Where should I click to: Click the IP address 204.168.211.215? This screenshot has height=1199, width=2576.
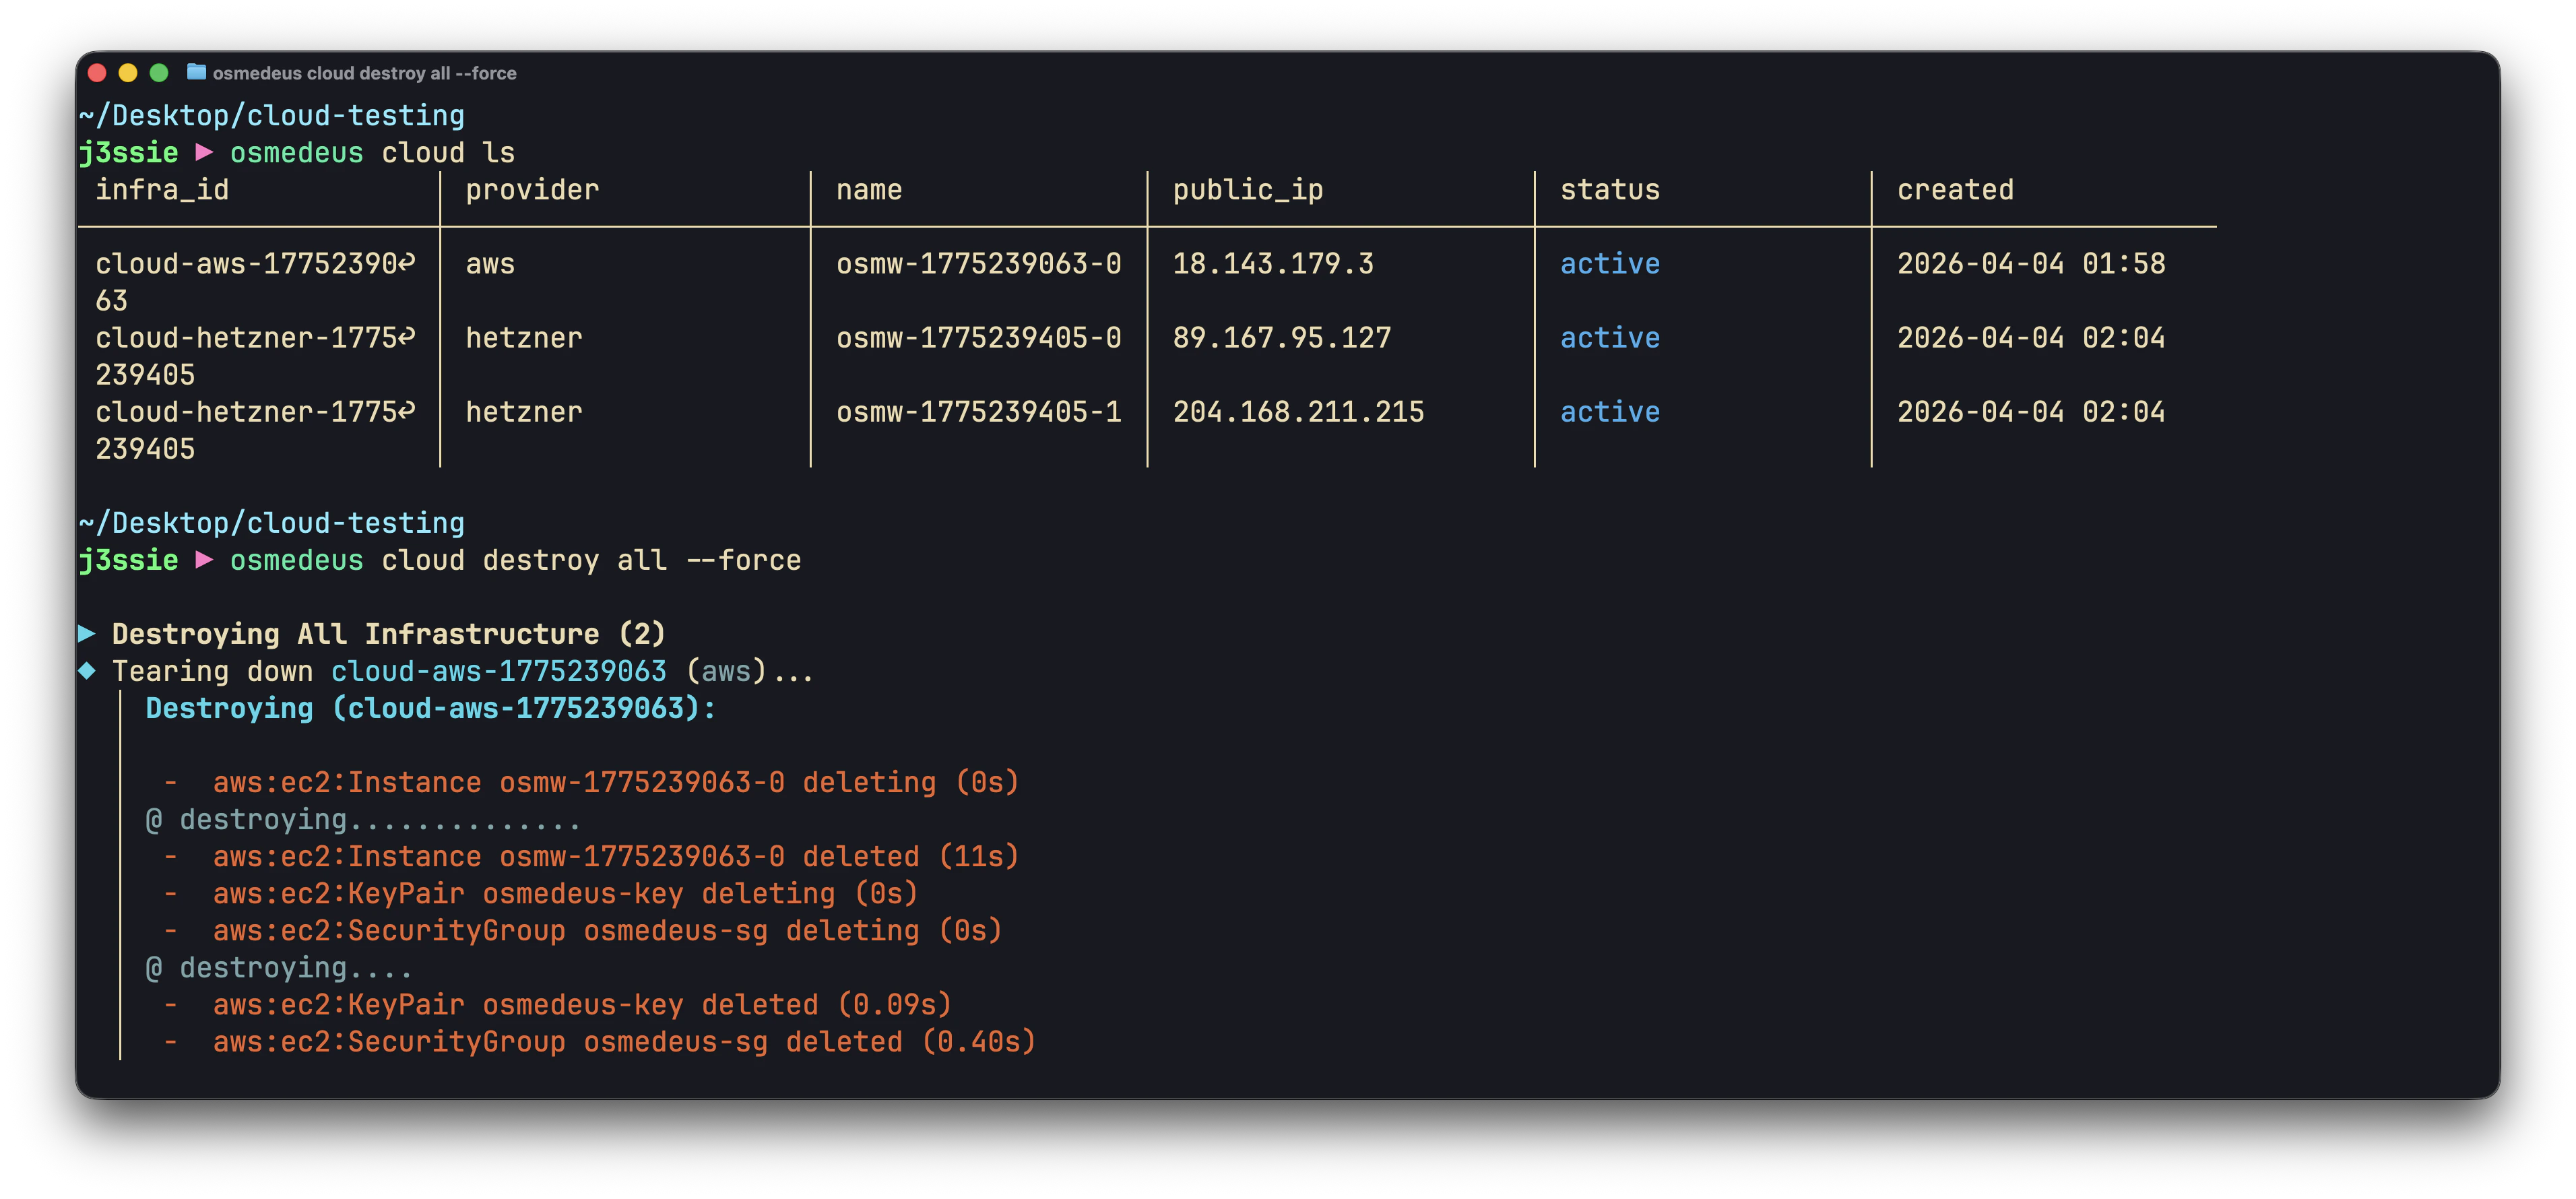(x=1298, y=411)
